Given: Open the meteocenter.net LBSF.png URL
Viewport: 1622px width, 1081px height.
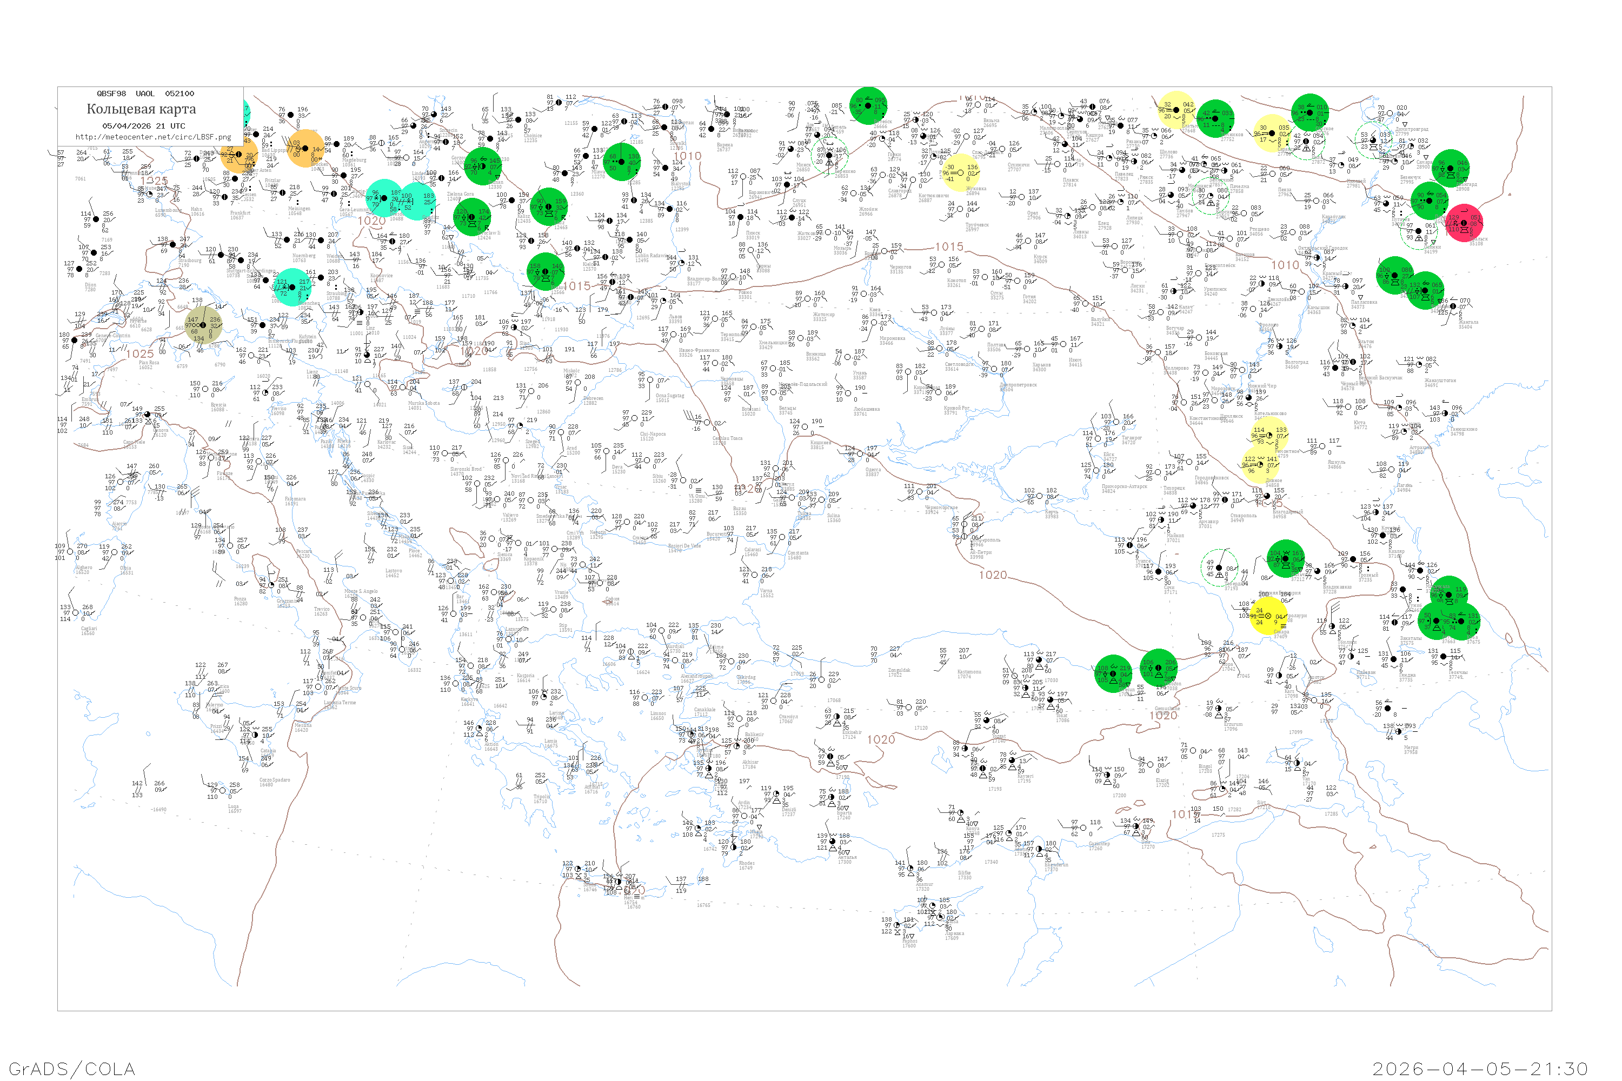Looking at the screenshot, I should pos(153,137).
